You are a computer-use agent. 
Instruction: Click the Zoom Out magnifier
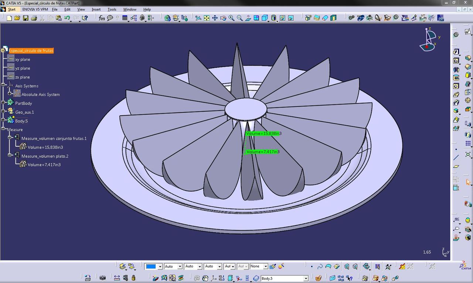(239, 18)
